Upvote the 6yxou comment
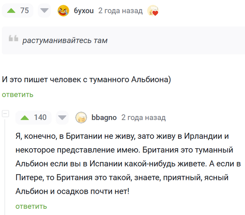Viewport: 245px width, 215px height. 12,10
